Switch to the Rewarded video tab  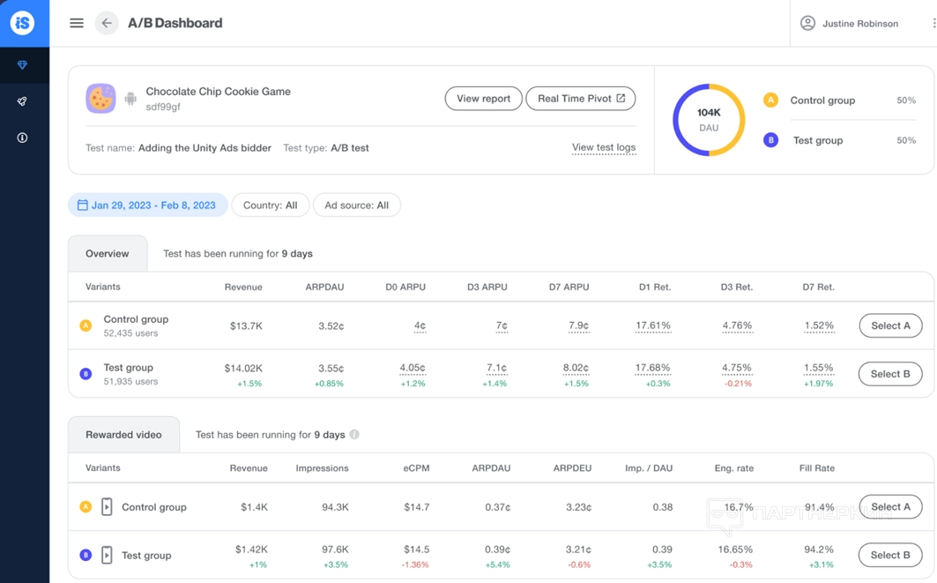(123, 435)
